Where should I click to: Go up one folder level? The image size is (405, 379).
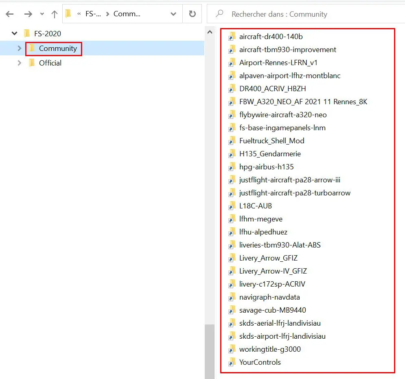tap(54, 14)
